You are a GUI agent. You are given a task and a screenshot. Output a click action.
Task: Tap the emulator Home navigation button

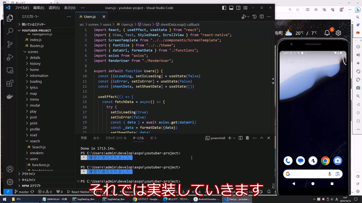click(x=313, y=184)
